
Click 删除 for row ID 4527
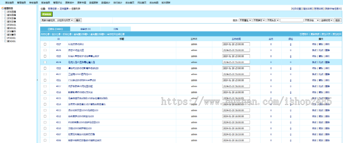point(327,44)
